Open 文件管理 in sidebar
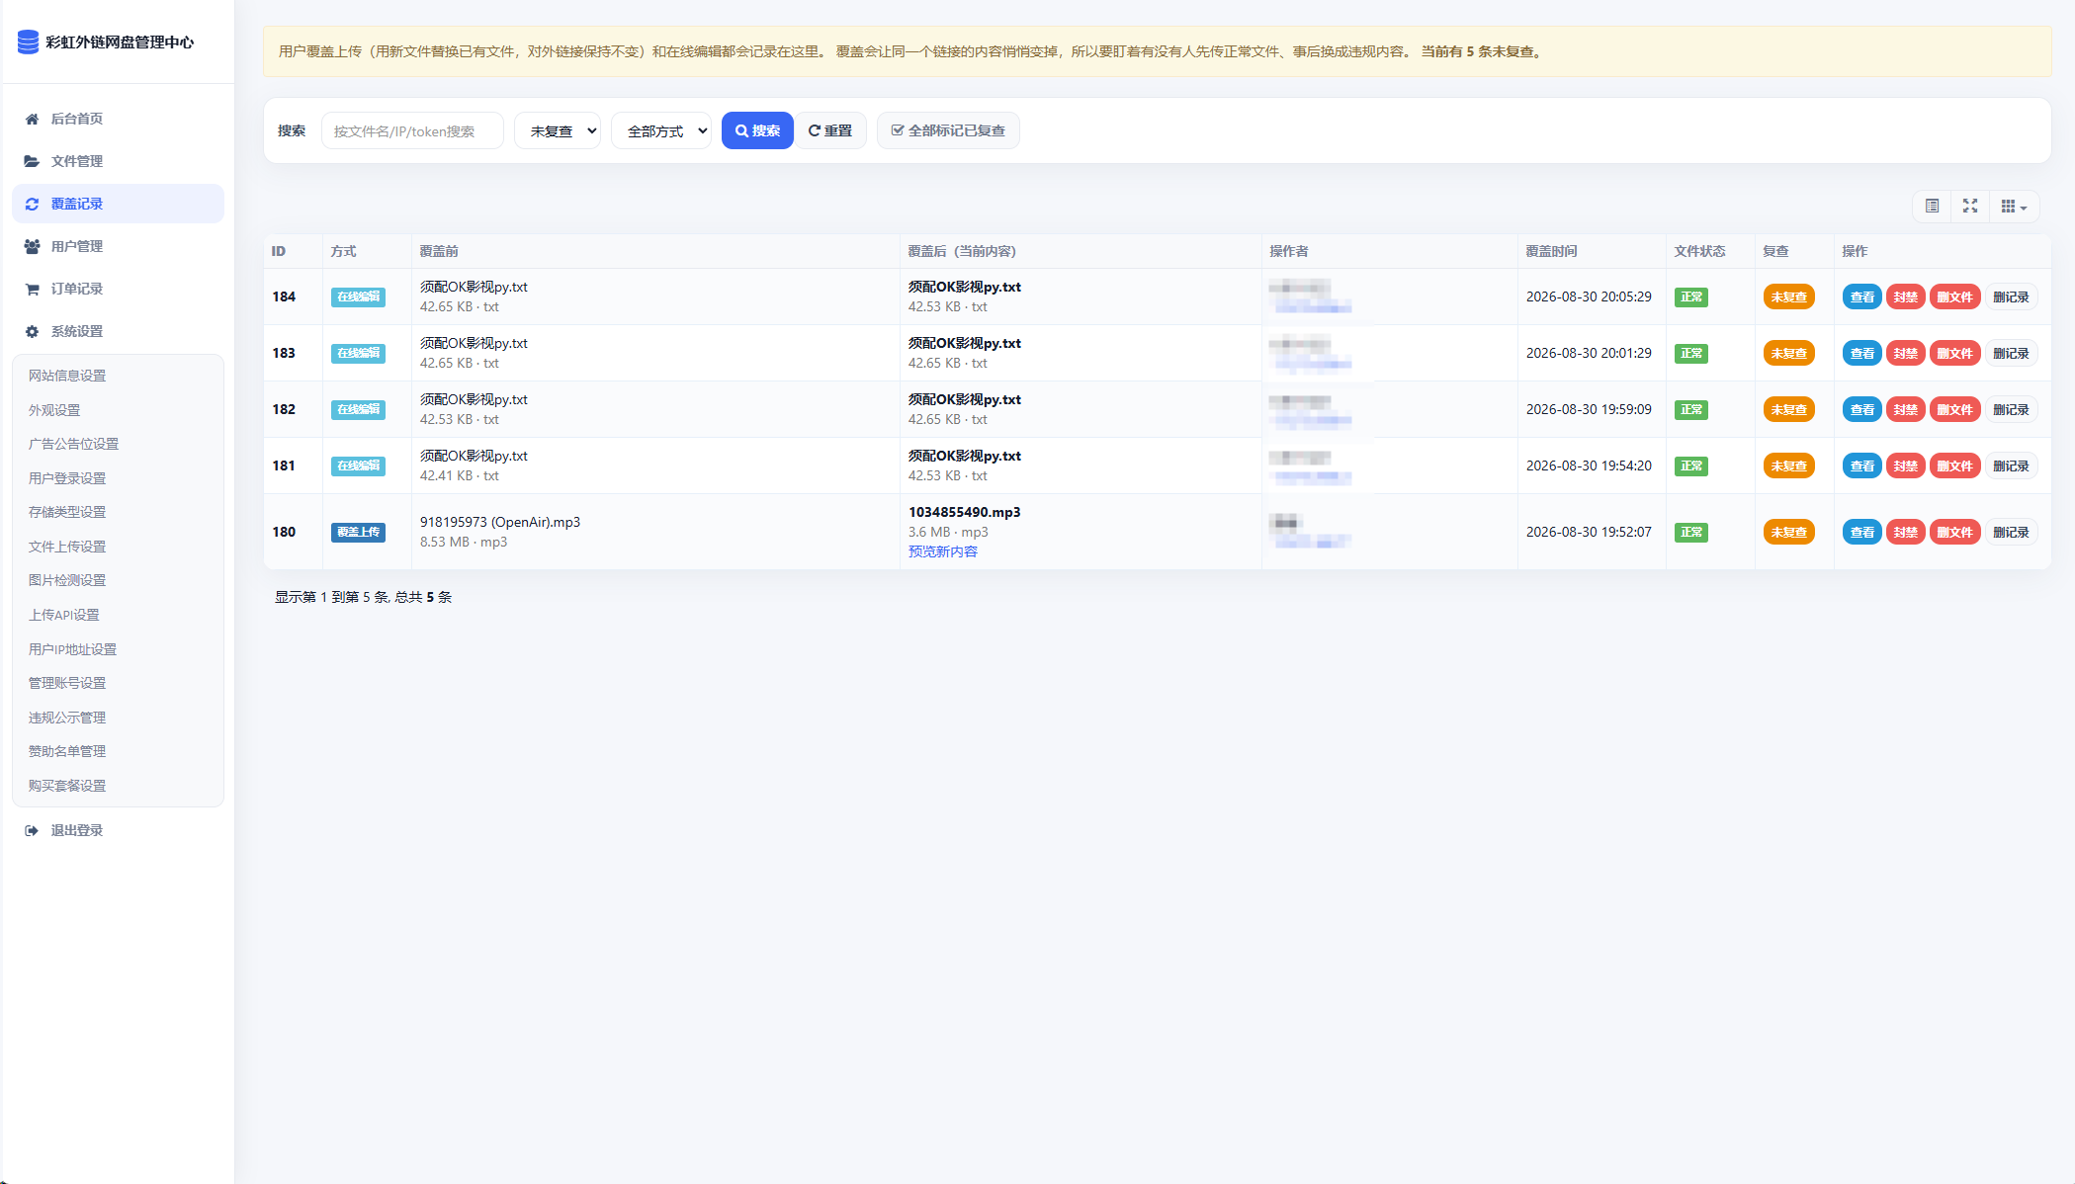Image resolution: width=2075 pixels, height=1184 pixels. 118,161
